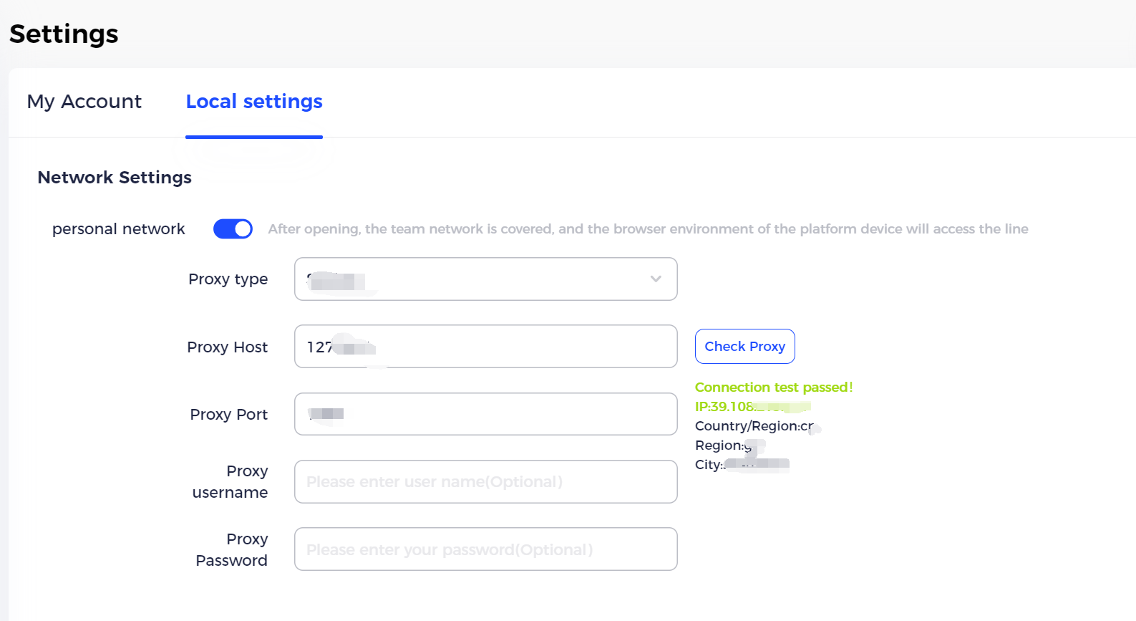Image resolution: width=1136 pixels, height=621 pixels.
Task: Toggle the personal network switch
Action: (233, 228)
